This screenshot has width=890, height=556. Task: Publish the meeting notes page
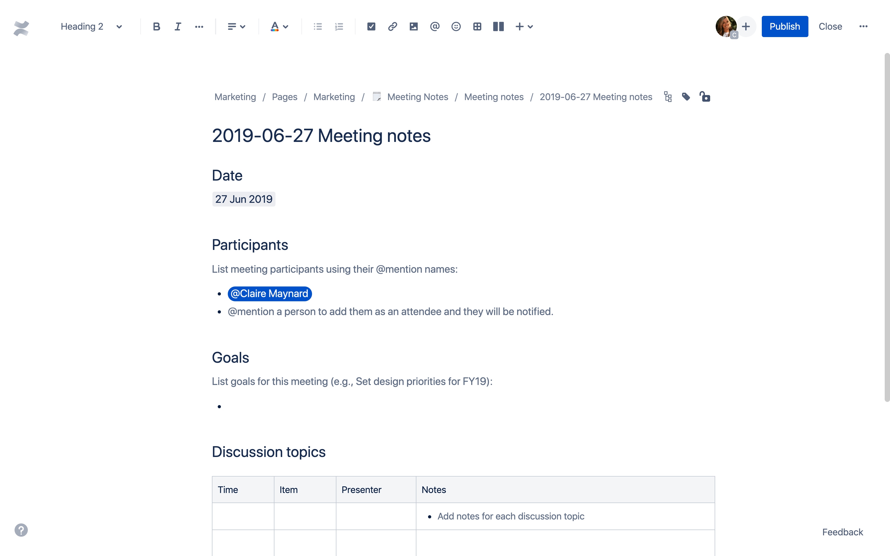[785, 26]
